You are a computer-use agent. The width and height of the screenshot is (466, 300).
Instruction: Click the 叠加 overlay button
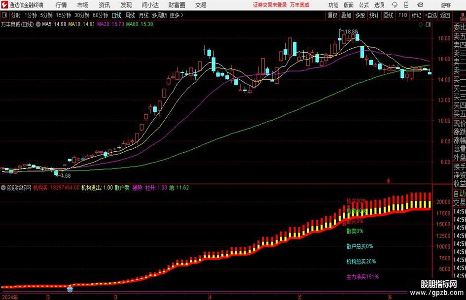click(x=346, y=15)
